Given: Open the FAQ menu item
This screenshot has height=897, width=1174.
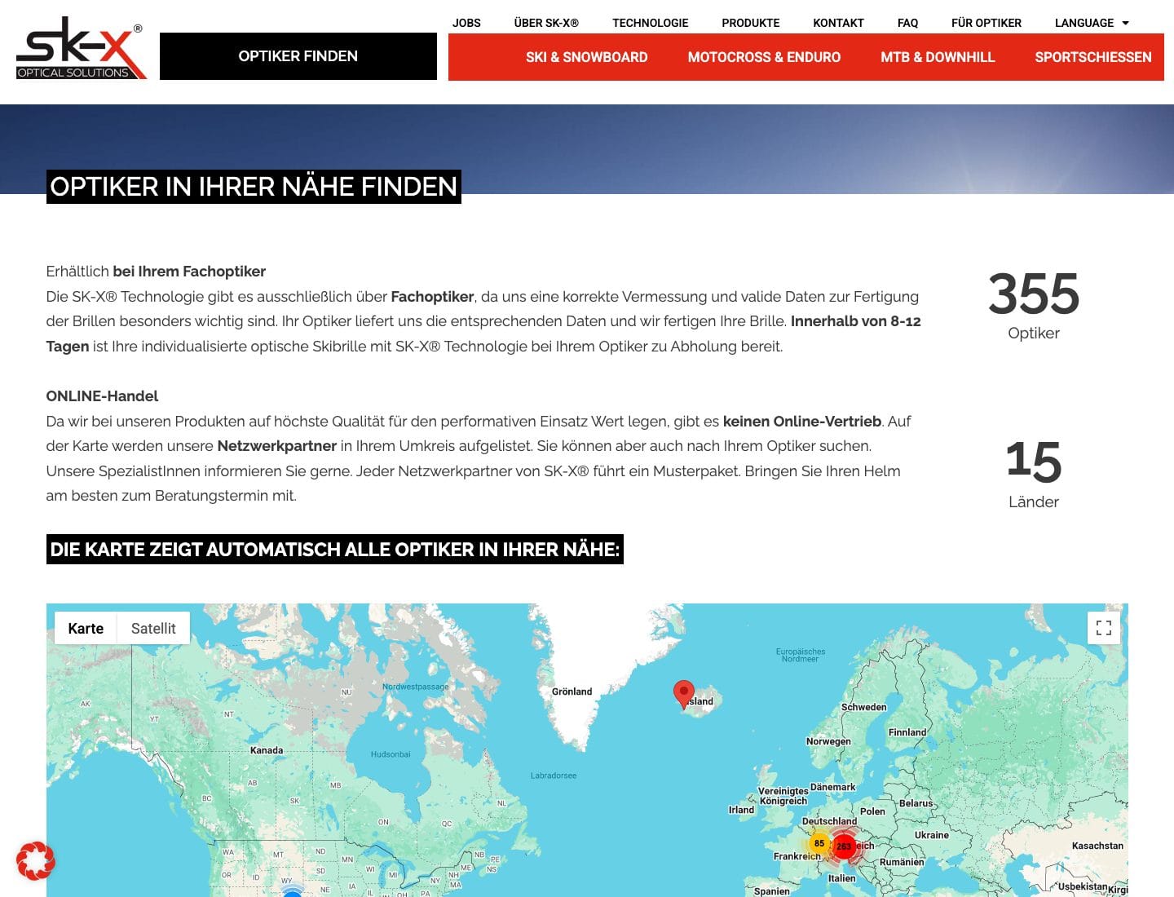Looking at the screenshot, I should [x=907, y=23].
